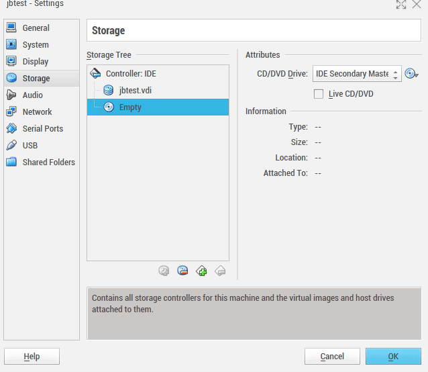Click the Storage page heading
The image size is (428, 372).
[x=109, y=30]
